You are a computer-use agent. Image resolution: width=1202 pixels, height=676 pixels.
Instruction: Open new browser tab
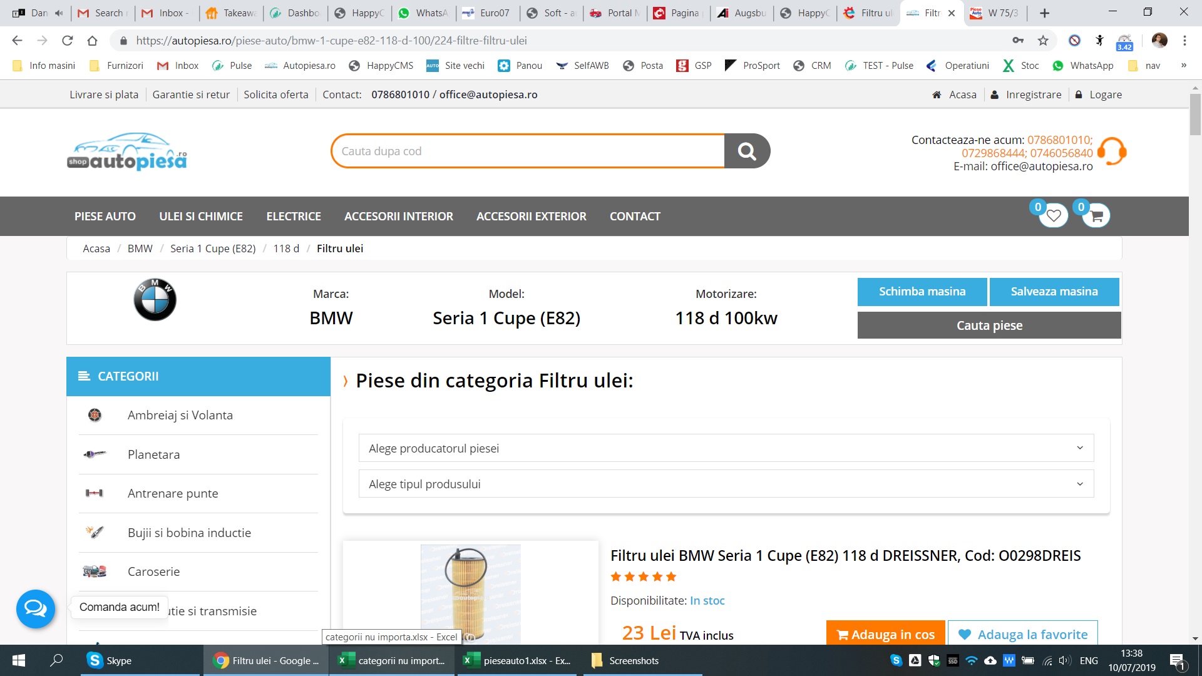[x=1044, y=13]
